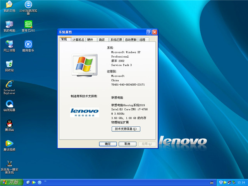Switch to the 计算机名 tab
The height and width of the screenshot is (186, 248).
(x=78, y=40)
